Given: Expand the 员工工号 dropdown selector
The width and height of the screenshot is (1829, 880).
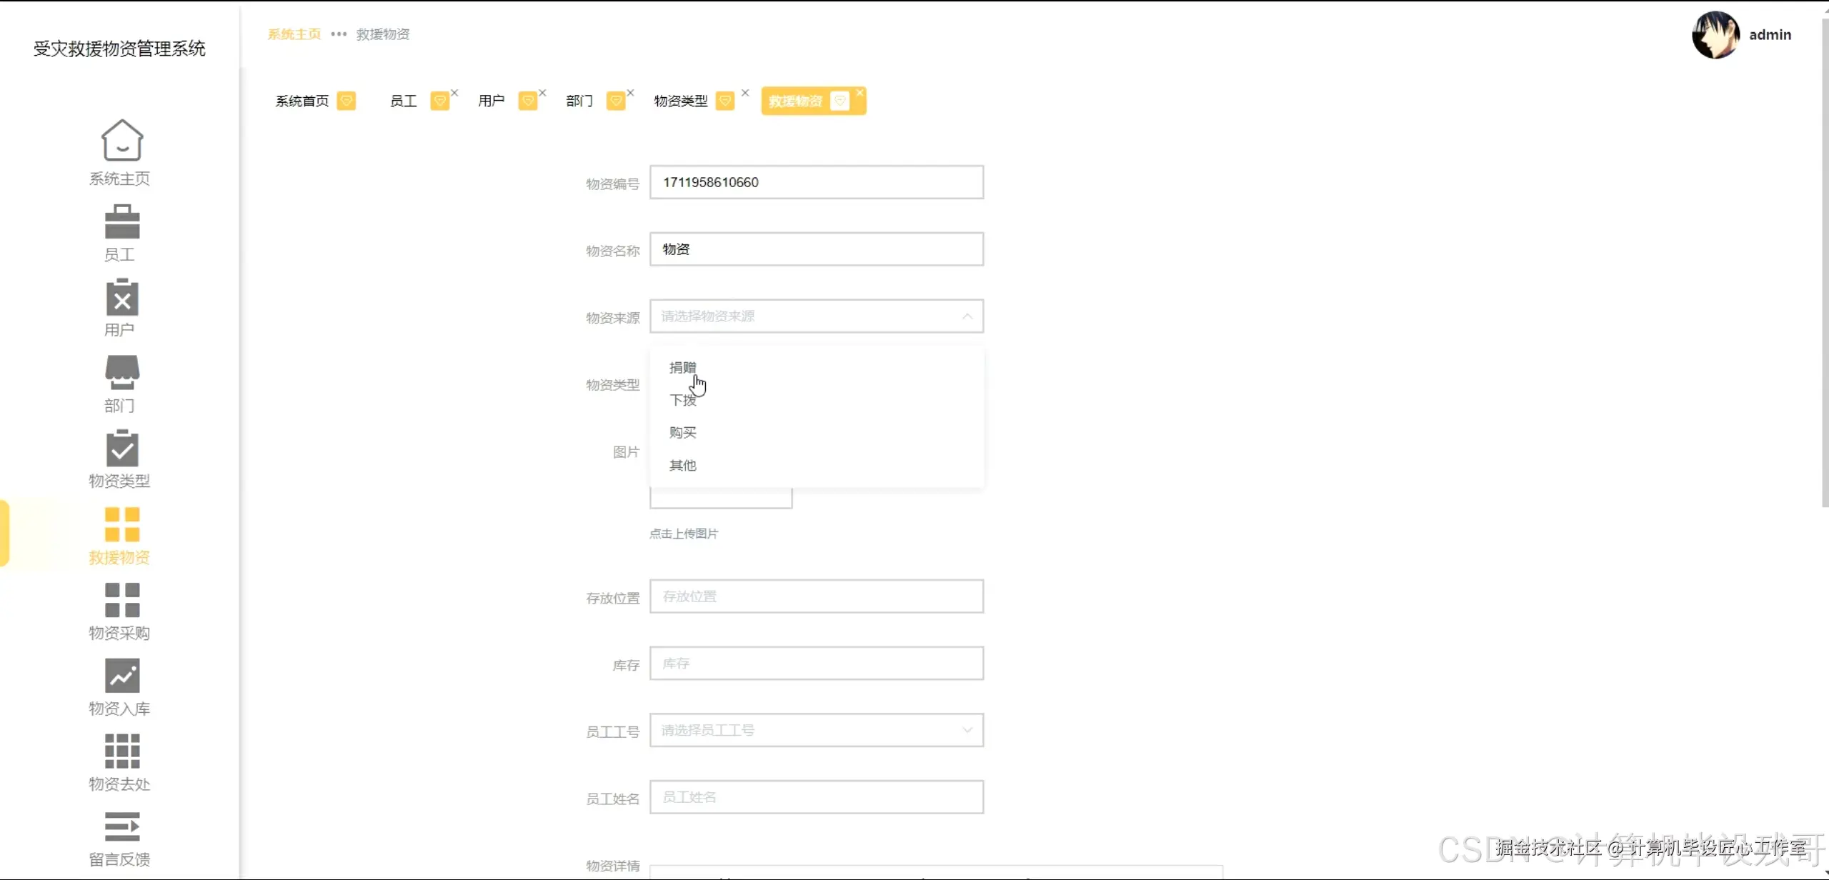Looking at the screenshot, I should [816, 730].
